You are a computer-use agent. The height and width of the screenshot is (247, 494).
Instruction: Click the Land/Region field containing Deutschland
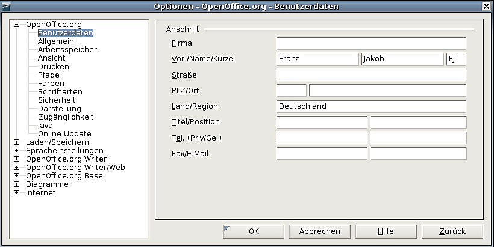[x=371, y=106]
